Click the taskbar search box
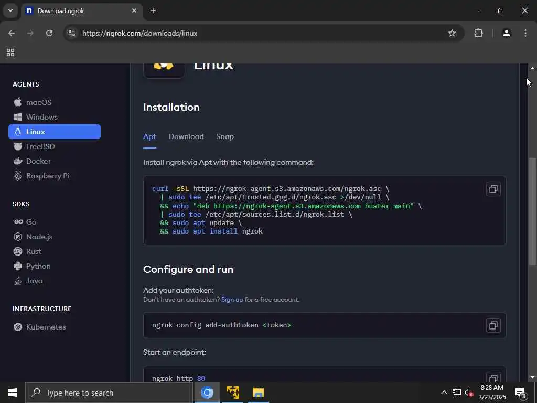 [109, 393]
